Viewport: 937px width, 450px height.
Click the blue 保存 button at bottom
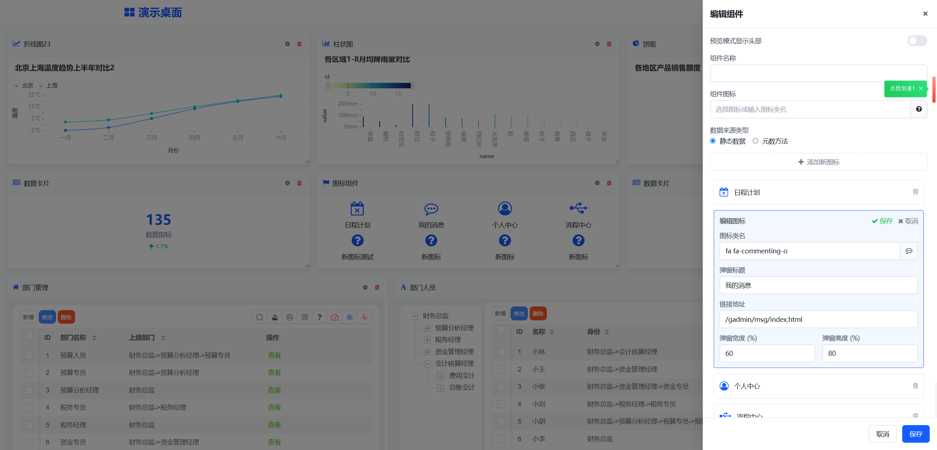(x=915, y=434)
